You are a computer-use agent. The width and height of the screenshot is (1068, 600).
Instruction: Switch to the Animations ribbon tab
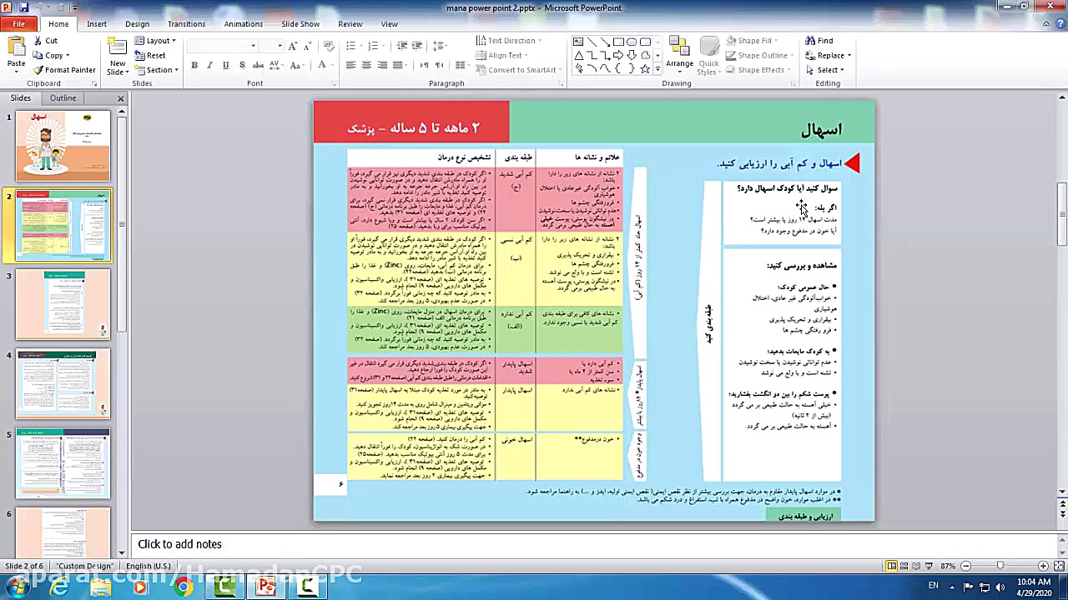(x=243, y=24)
